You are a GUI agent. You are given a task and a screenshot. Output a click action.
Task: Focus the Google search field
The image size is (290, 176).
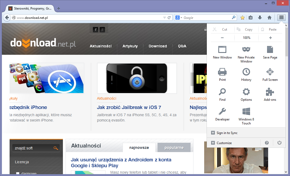tap(207, 18)
